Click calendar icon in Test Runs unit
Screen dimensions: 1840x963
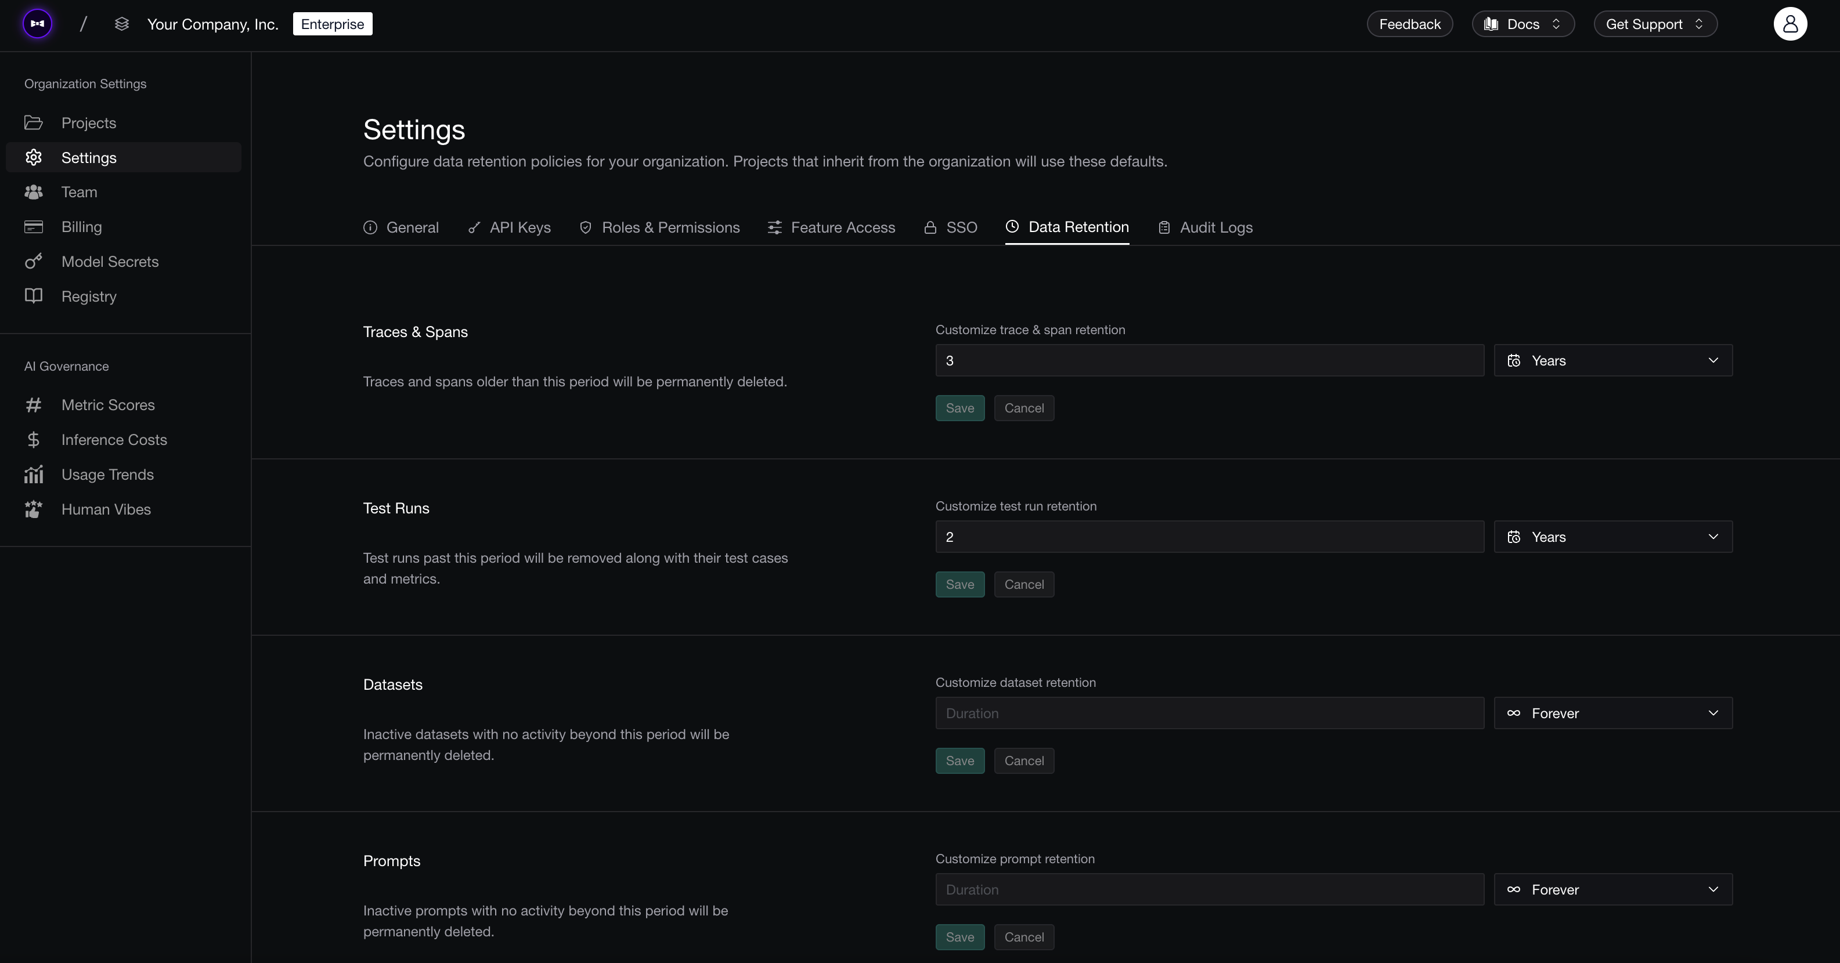[x=1514, y=537]
